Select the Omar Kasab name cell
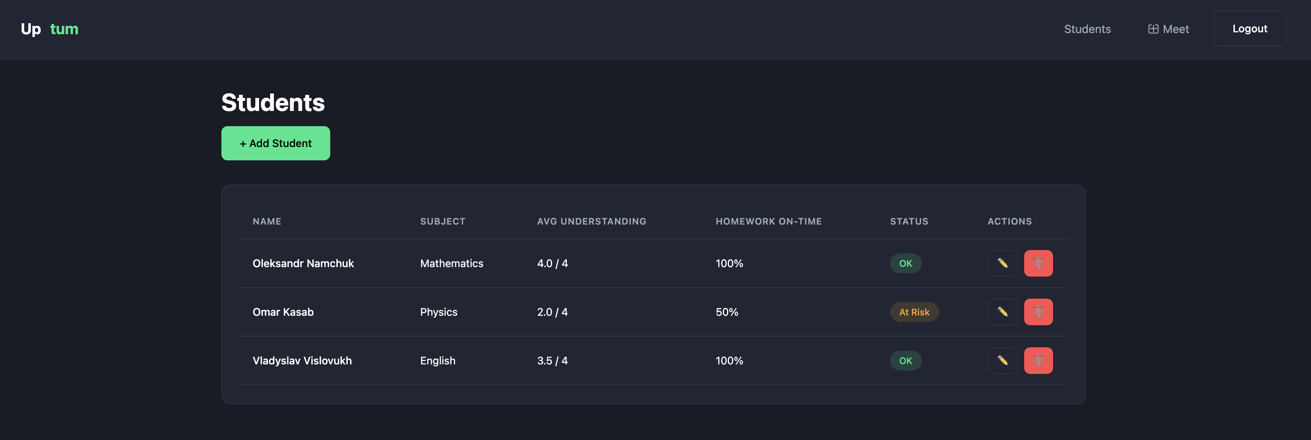Image resolution: width=1311 pixels, height=440 pixels. pos(283,312)
